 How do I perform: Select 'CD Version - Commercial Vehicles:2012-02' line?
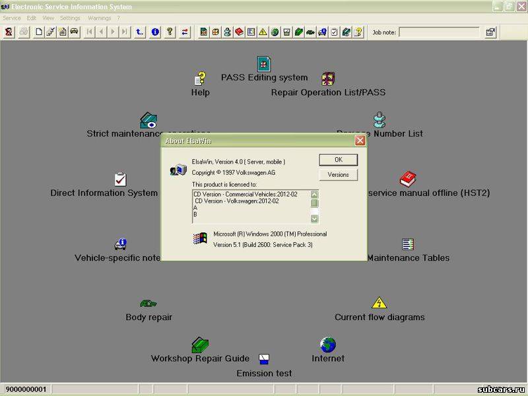(x=246, y=194)
